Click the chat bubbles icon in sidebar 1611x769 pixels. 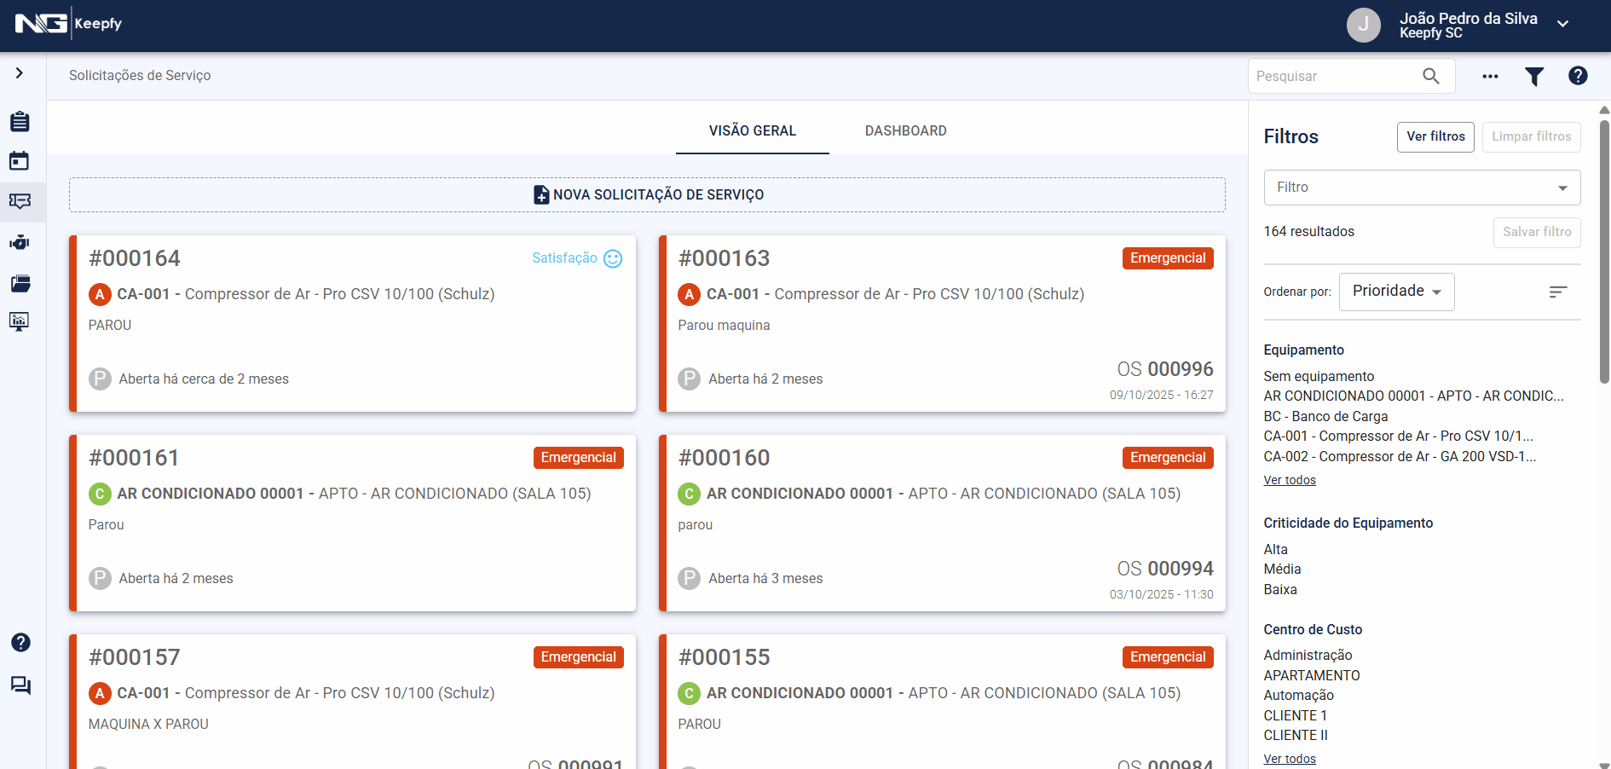pyautogui.click(x=20, y=685)
